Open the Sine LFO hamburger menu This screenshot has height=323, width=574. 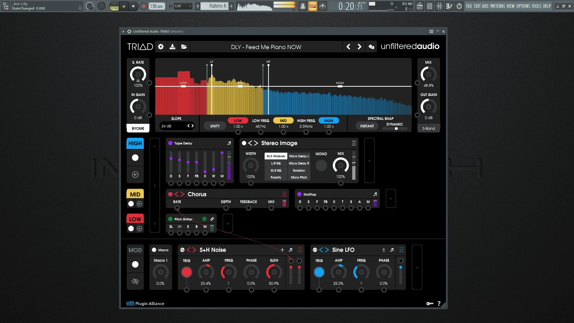pyautogui.click(x=402, y=250)
